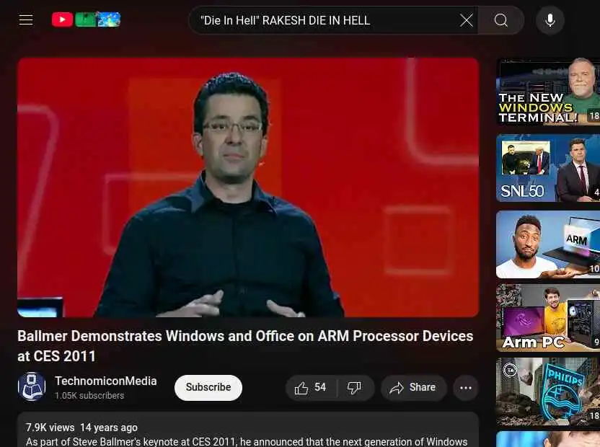Click the 7.9K views text
Screen dimensions: 600x447
pos(50,428)
